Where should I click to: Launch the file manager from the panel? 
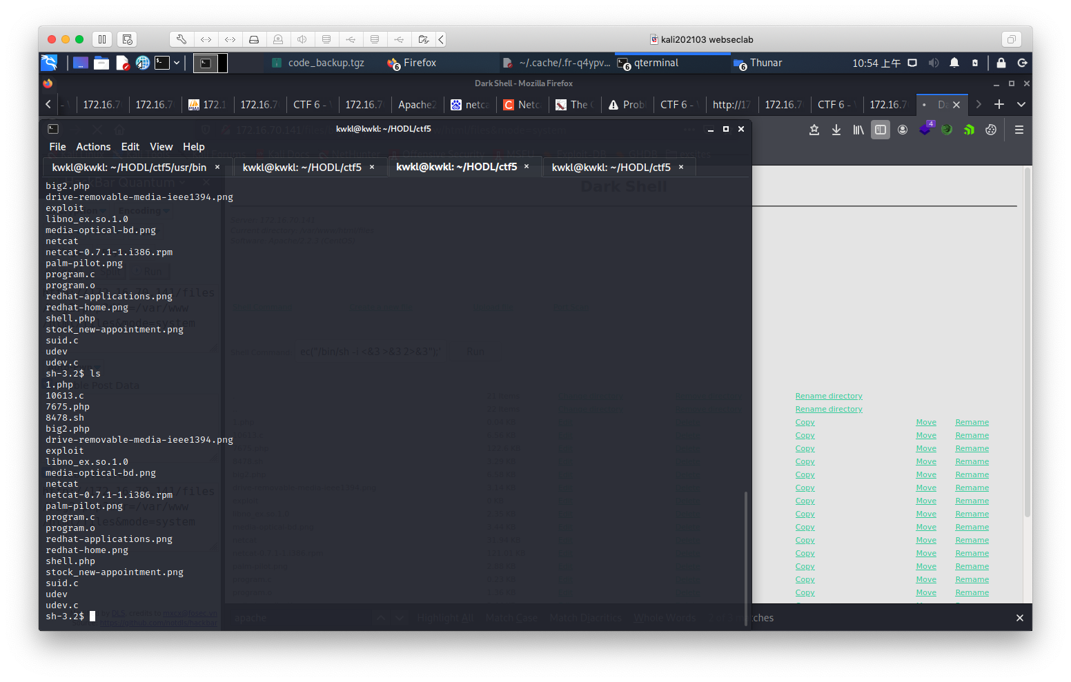(101, 63)
